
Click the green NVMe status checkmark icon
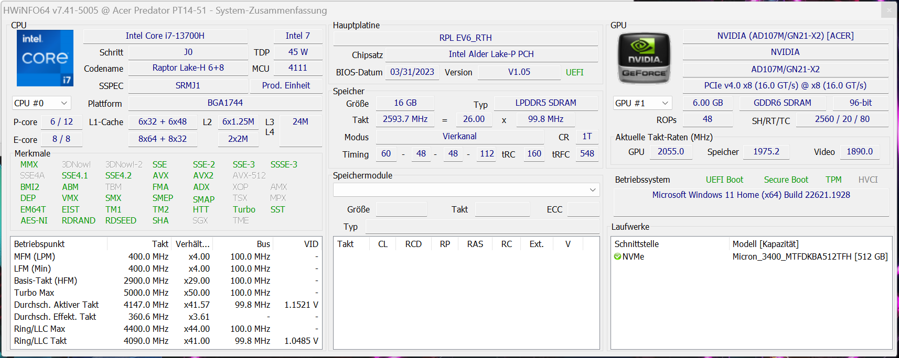pos(617,256)
